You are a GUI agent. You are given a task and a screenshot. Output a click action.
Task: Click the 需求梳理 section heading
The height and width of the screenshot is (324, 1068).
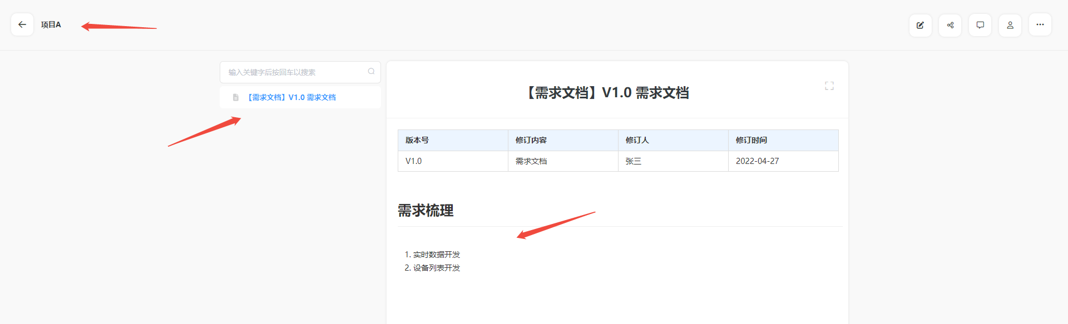pos(426,211)
